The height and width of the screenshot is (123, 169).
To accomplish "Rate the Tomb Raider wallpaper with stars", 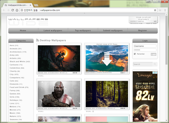I will [x=76, y=73].
